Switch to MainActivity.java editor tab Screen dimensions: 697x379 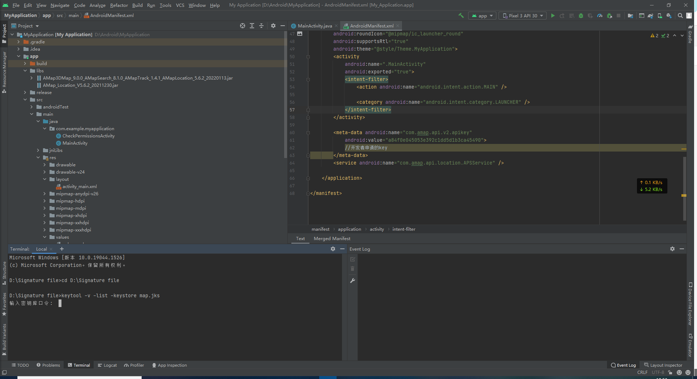[x=315, y=26]
